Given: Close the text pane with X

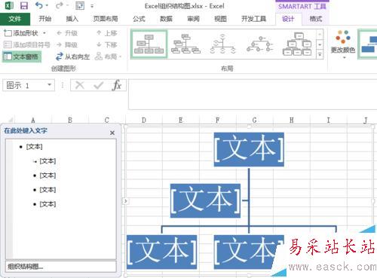Looking at the screenshot, I should click(x=112, y=133).
